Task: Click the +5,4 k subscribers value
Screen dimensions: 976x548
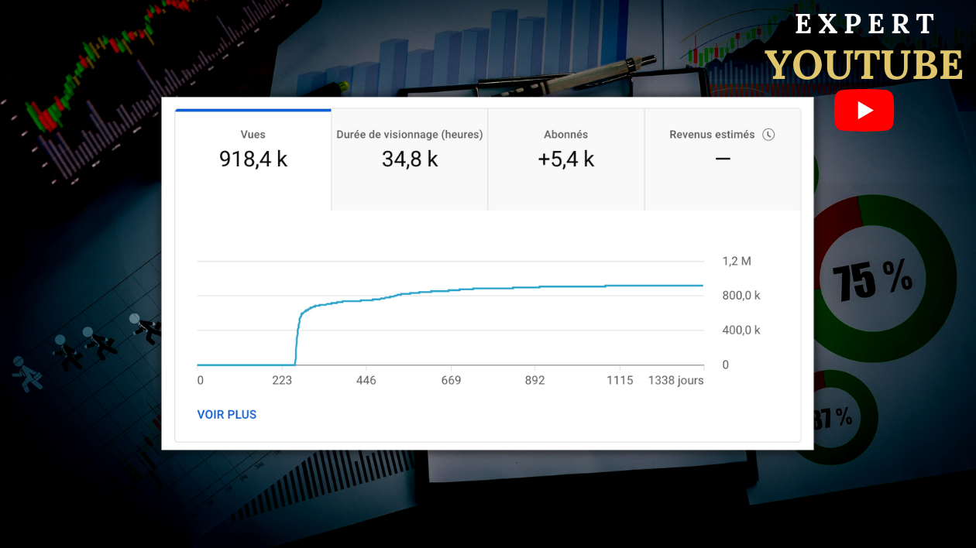Action: 566,159
